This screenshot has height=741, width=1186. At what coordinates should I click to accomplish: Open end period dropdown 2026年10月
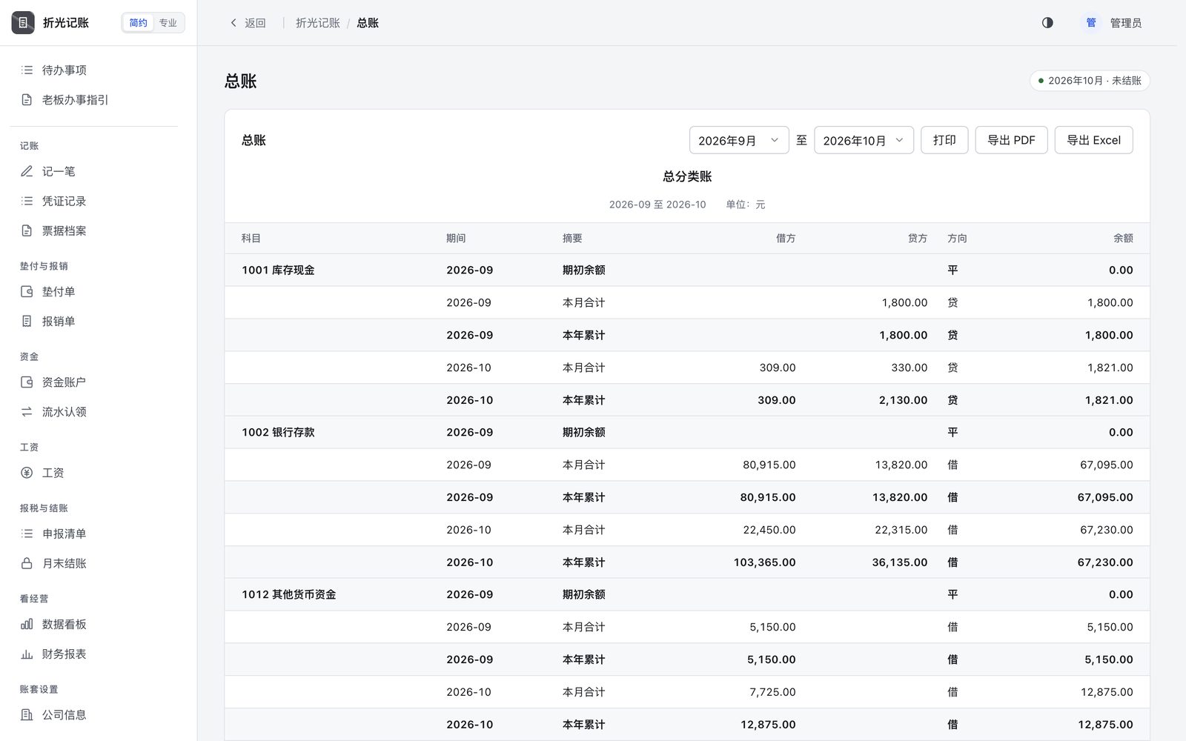(864, 140)
